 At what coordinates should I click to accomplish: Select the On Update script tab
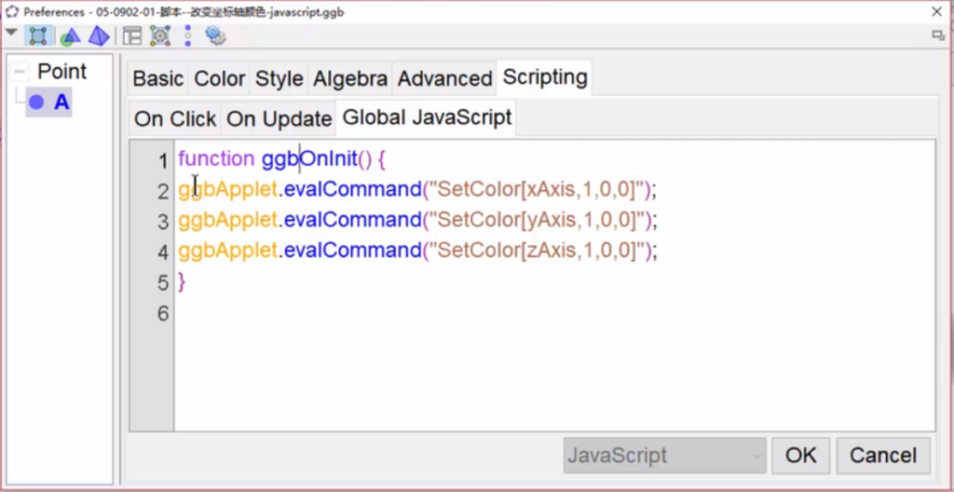pyautogui.click(x=279, y=119)
